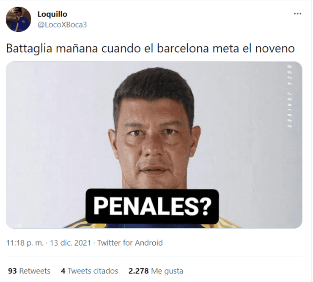Click the Tweets citados label
The height and width of the screenshot is (282, 313).
(x=93, y=271)
